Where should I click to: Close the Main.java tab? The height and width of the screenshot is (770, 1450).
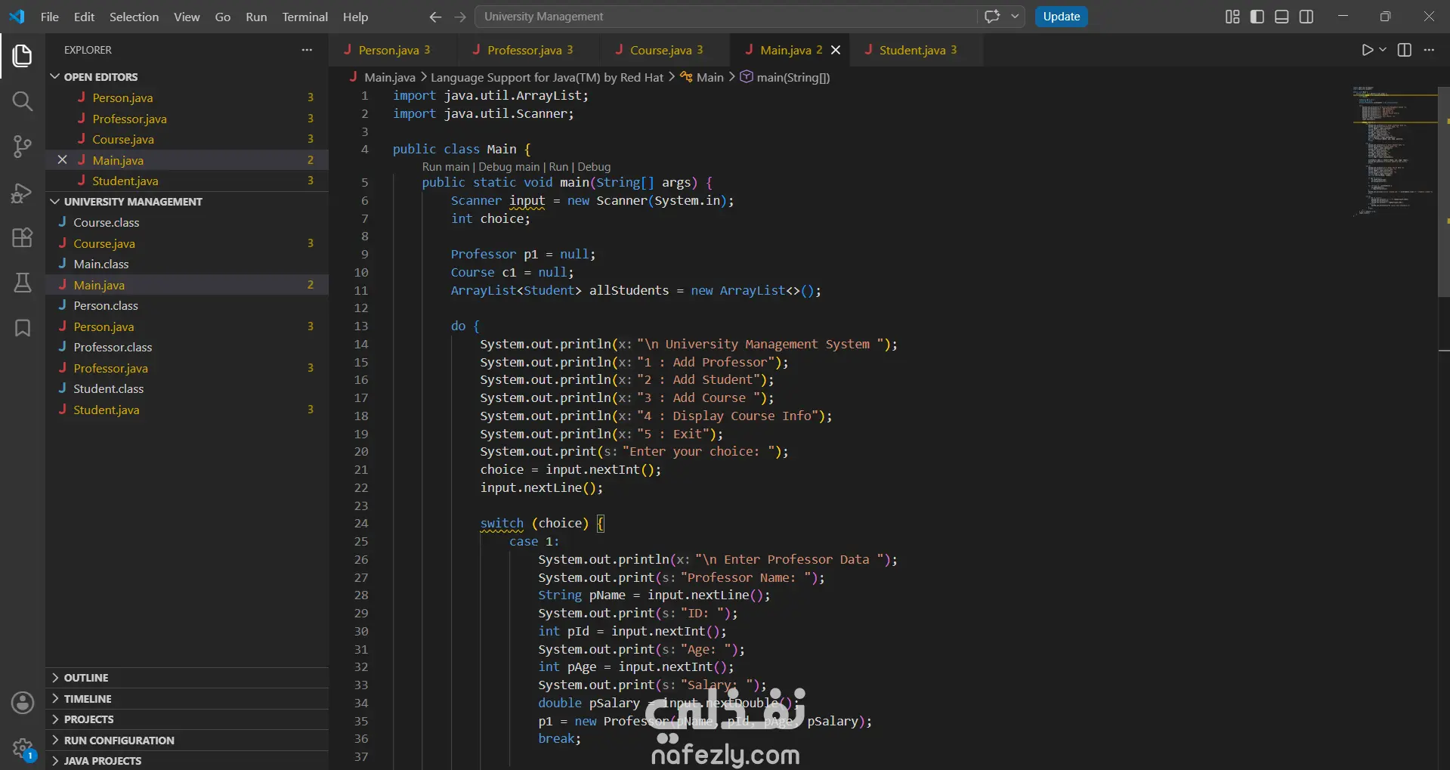(836, 50)
